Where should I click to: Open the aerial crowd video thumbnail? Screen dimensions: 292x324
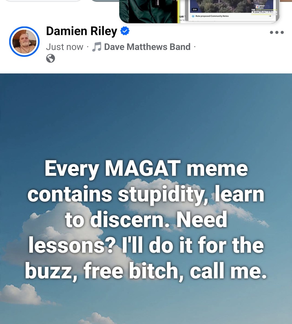point(232,6)
